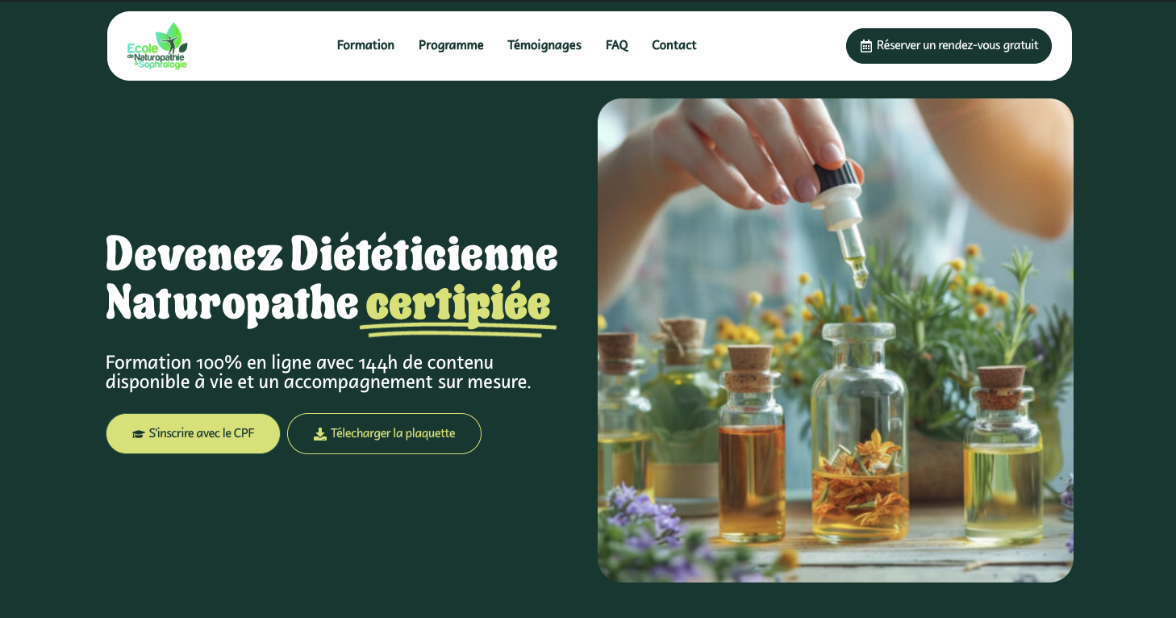Click the essential oils dropper hero image
The width and height of the screenshot is (1176, 618).
click(x=836, y=340)
